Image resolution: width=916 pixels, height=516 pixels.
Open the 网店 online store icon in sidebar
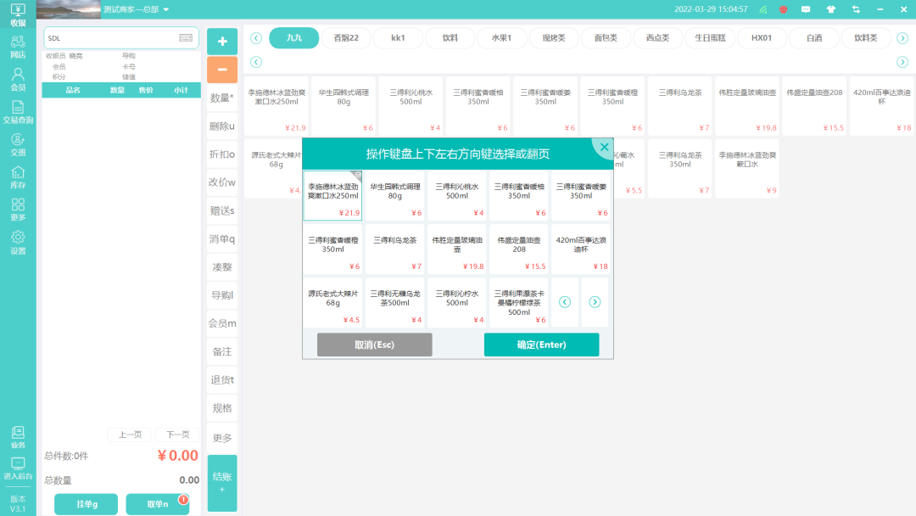[18, 47]
